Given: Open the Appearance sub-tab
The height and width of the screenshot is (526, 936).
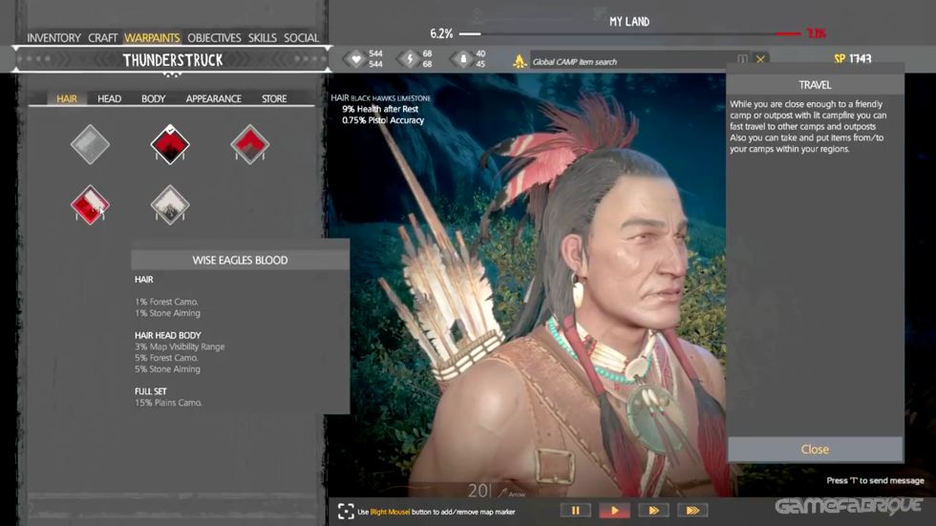Looking at the screenshot, I should coord(214,98).
